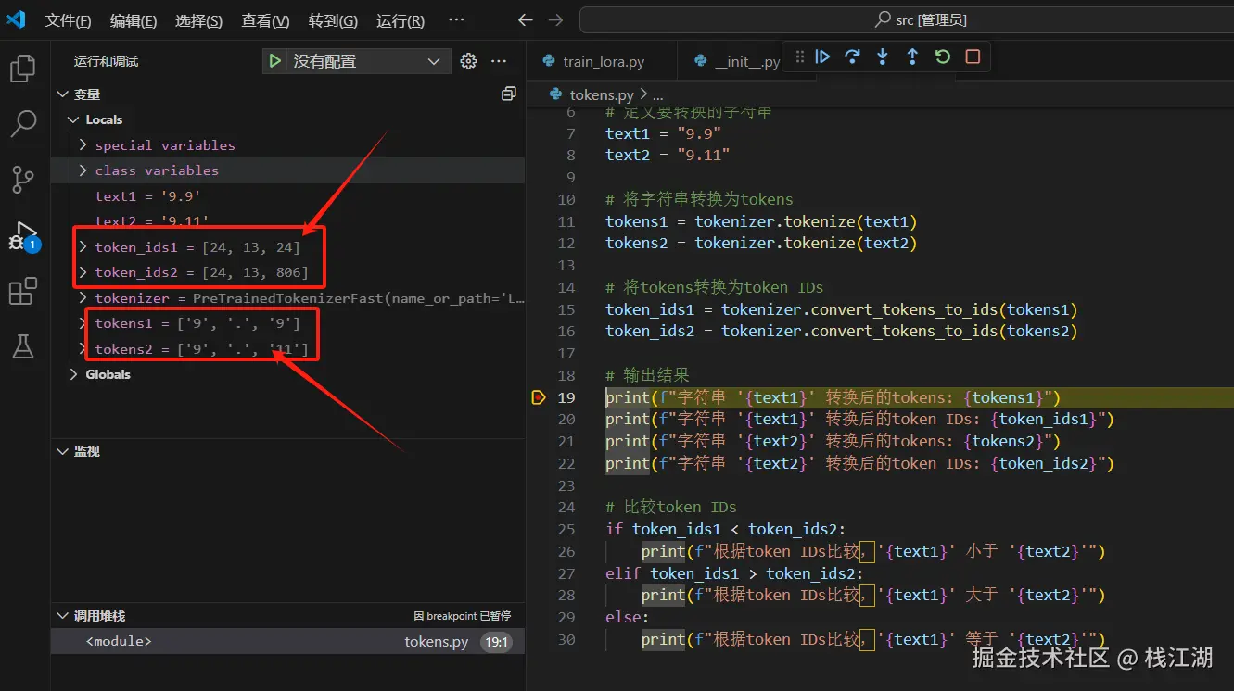Open the Source Control view
The height and width of the screenshot is (691, 1234).
coord(22,180)
